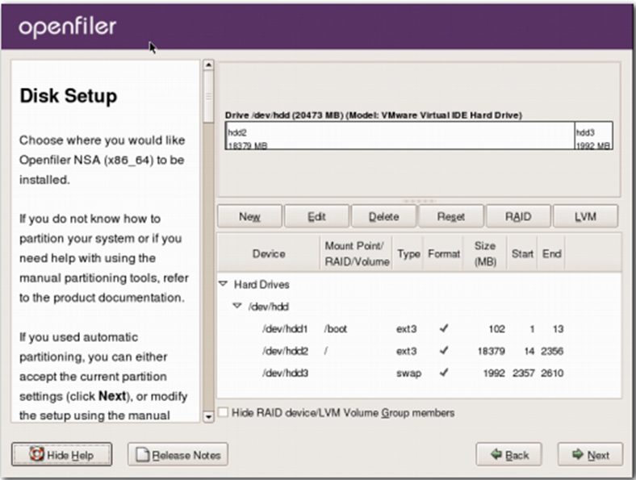This screenshot has width=636, height=480.
Task: Click the help panel scroll down arrow
Action: click(x=208, y=416)
